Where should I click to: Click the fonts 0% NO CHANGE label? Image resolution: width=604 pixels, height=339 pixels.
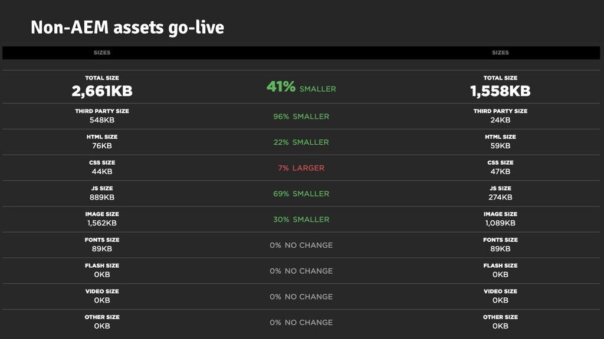[301, 245]
